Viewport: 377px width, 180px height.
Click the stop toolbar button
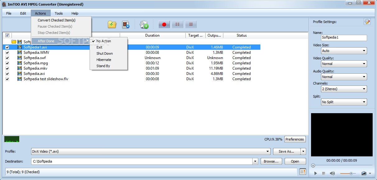191,24
